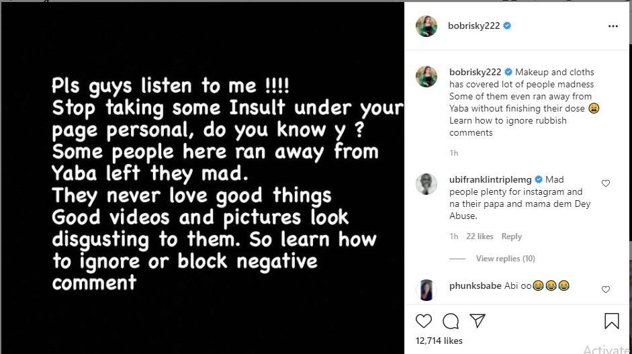Click bobrisky222's header profile picture
Image resolution: width=632 pixels, height=354 pixels.
[x=426, y=26]
